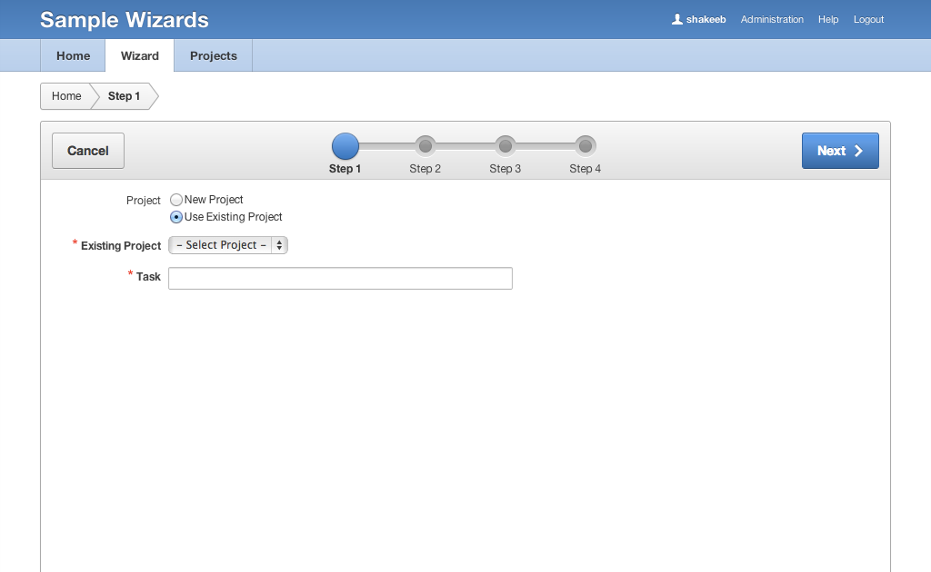The height and width of the screenshot is (572, 931).
Task: Open the Existing Project dropdown
Action: (228, 245)
